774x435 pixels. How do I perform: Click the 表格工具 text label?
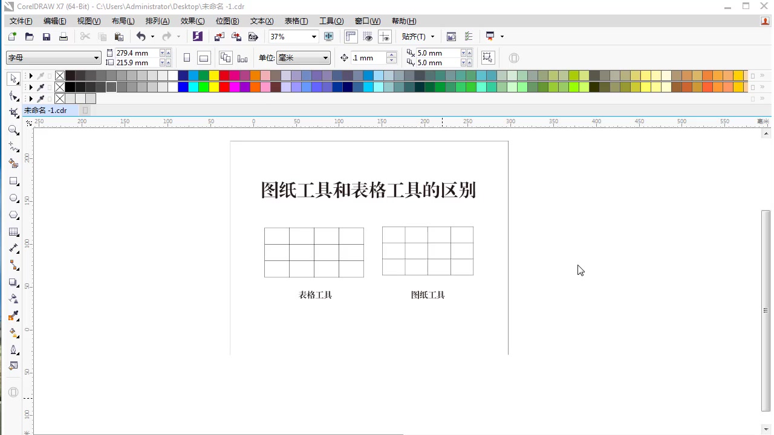pos(316,295)
